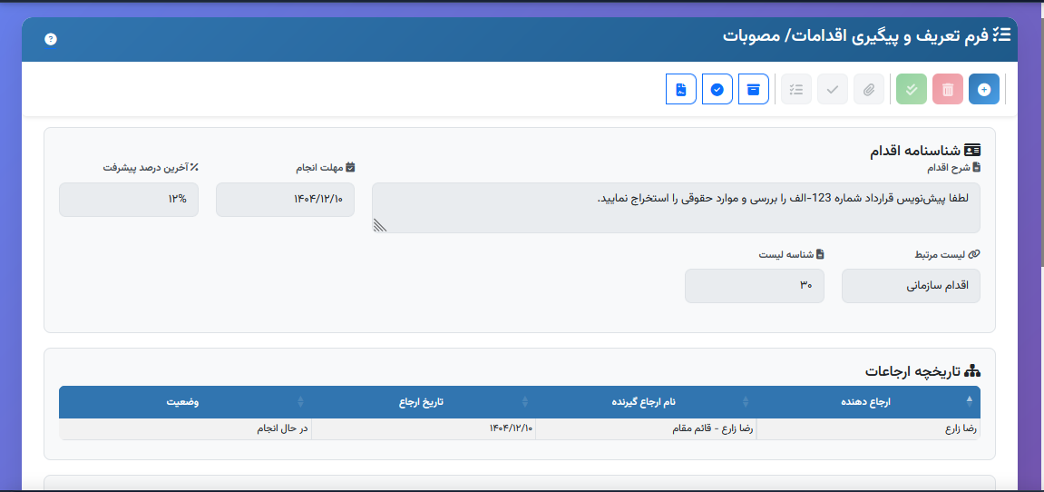The height and width of the screenshot is (492, 1044).
Task: Click the link icon next to لیست مرتبط
Action: point(975,254)
